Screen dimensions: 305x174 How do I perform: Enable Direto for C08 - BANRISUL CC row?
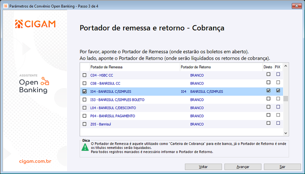(268, 82)
